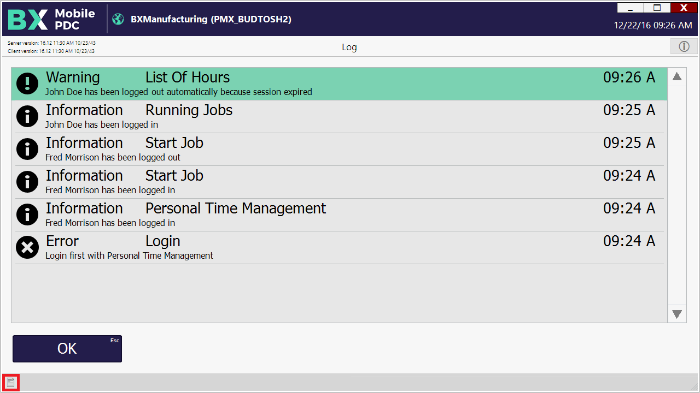Click the info icon beside Personal Time Management entry

27,215
